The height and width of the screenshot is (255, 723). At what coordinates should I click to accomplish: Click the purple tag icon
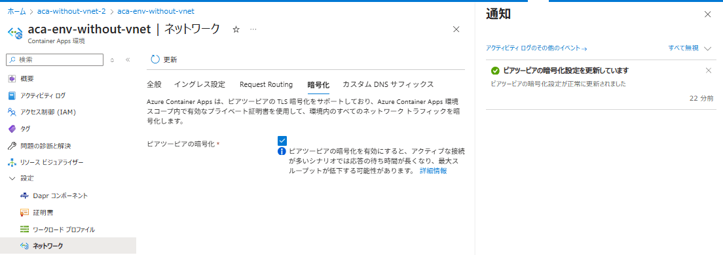tap(12, 129)
